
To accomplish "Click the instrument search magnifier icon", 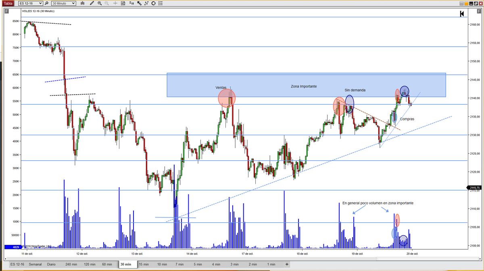I will [x=46, y=3].
